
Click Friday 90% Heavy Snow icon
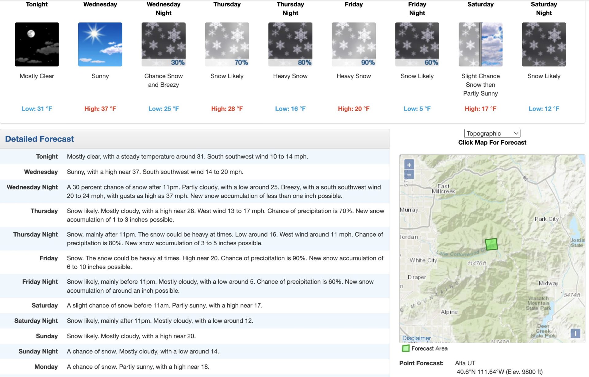tap(354, 44)
